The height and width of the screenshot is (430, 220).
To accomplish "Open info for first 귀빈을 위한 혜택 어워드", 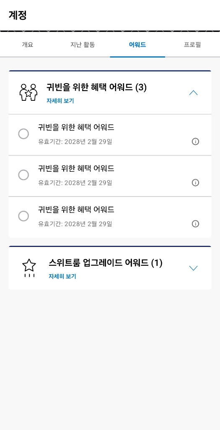I will click(x=195, y=142).
